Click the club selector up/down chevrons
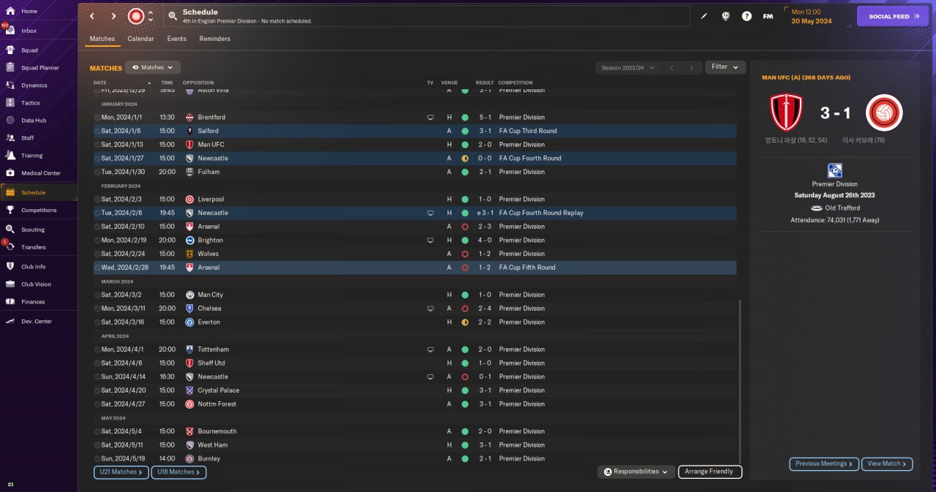Viewport: 936px width, 492px height. click(x=151, y=16)
